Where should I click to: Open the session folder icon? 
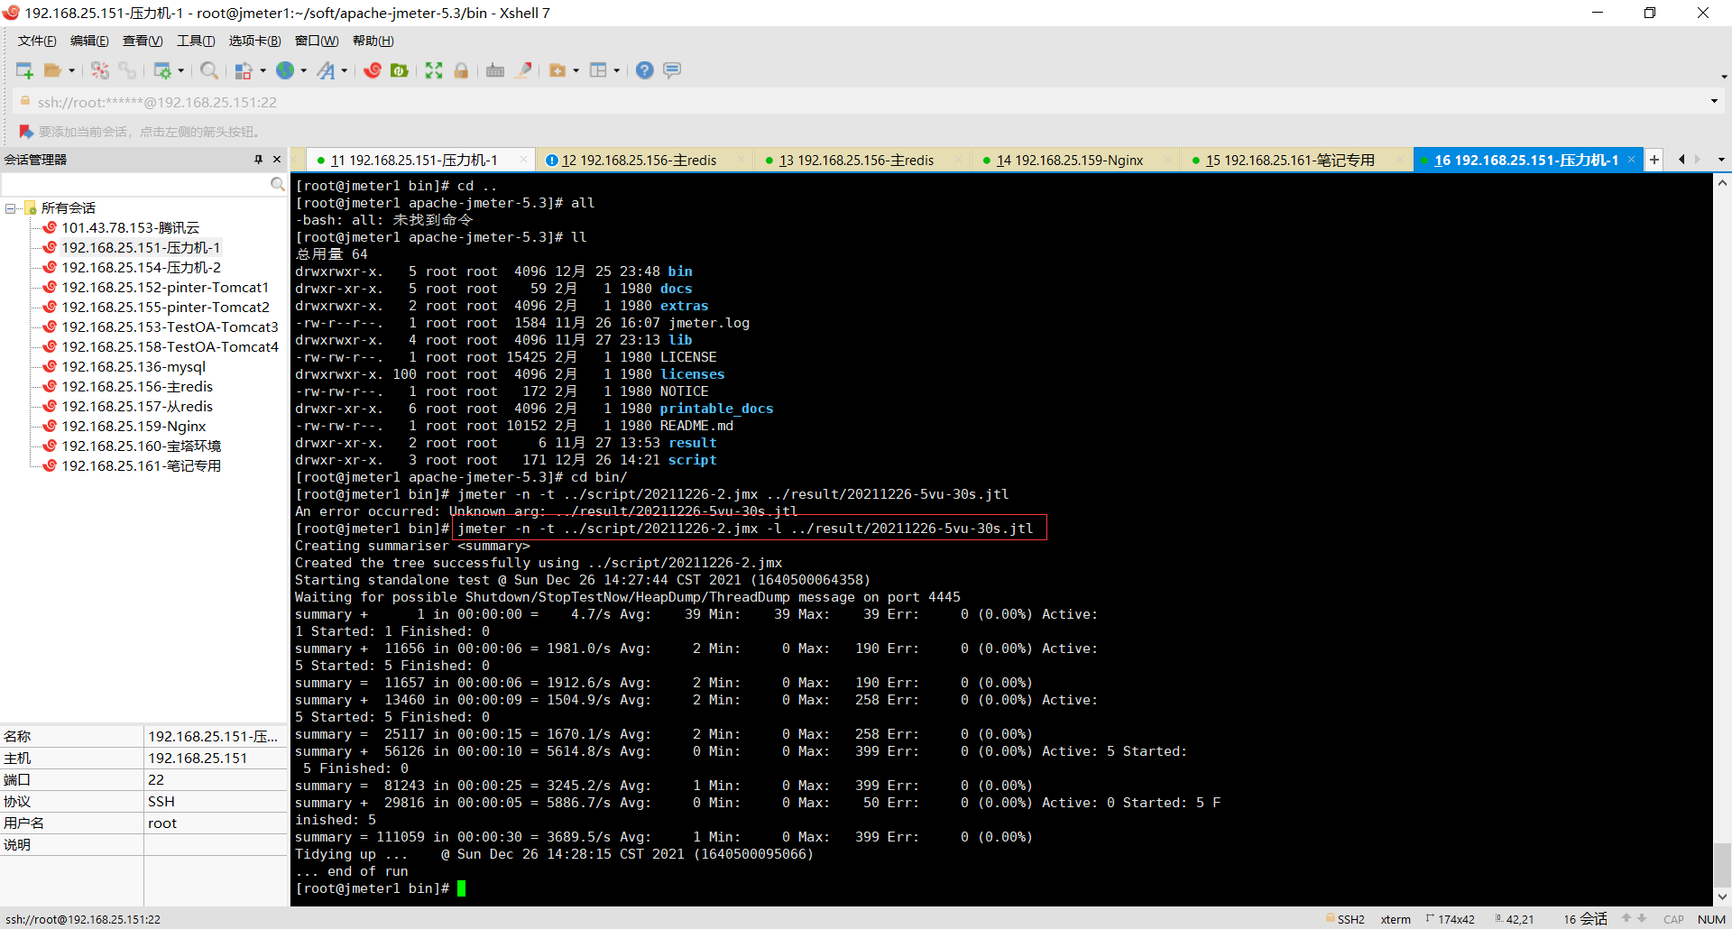pyautogui.click(x=52, y=70)
